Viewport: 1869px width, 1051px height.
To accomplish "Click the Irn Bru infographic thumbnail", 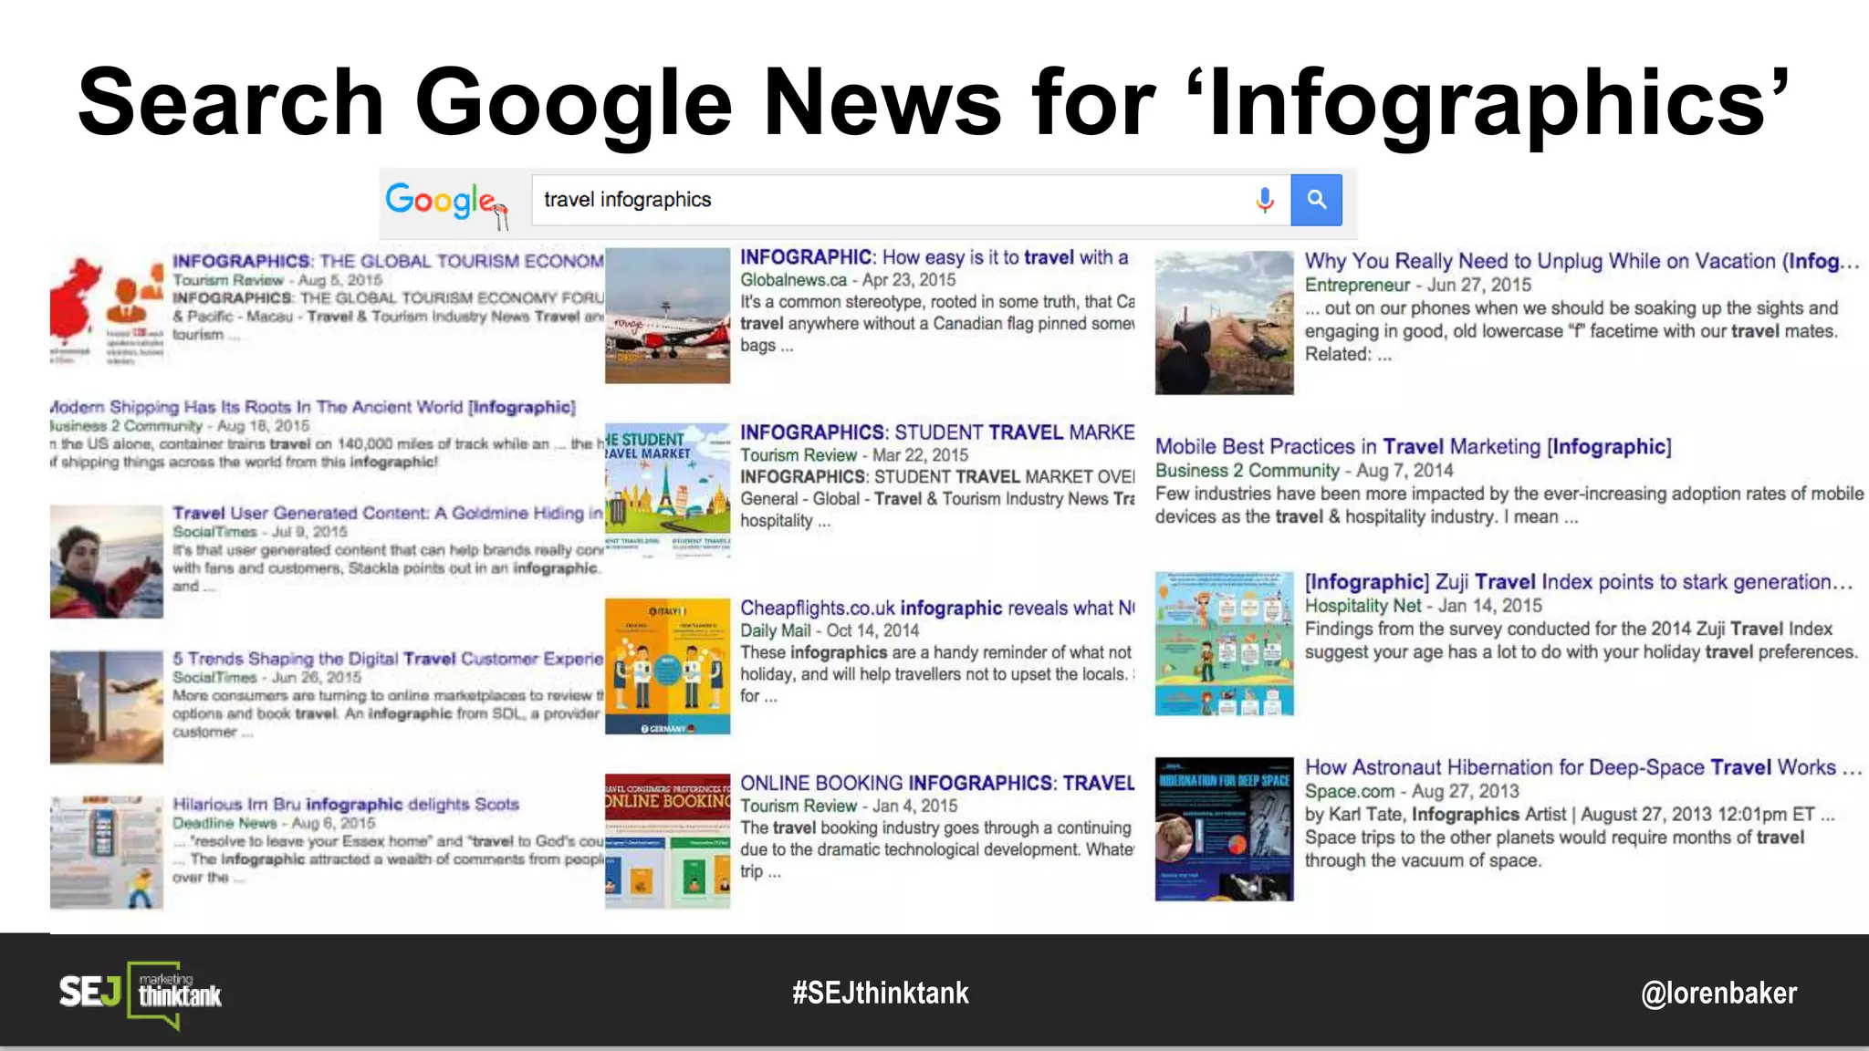I will click(107, 853).
